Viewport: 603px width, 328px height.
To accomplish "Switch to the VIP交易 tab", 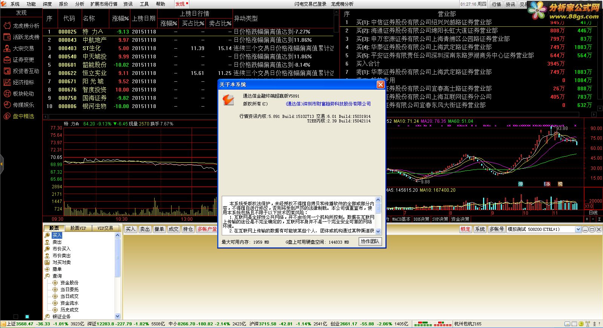I will (x=105, y=228).
